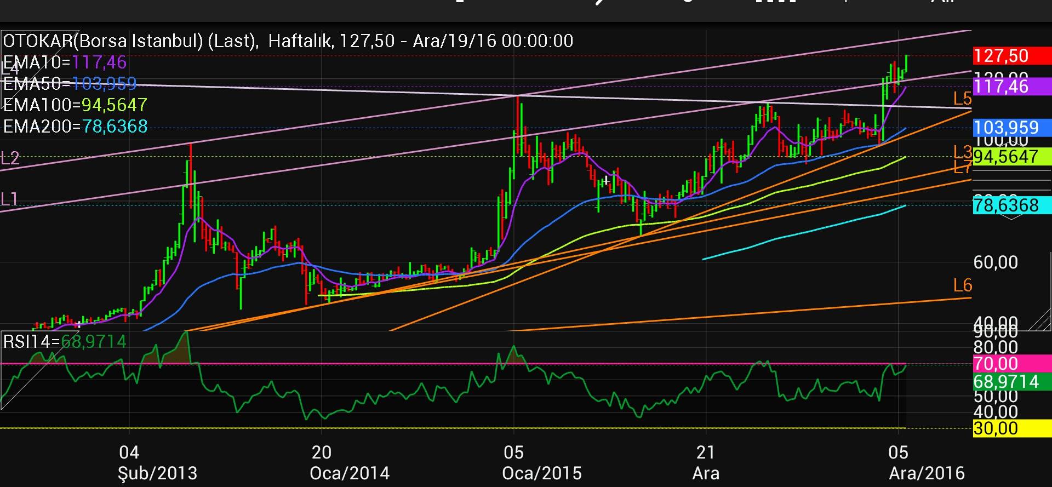Click the EMA10=117,46 indicator label
The height and width of the screenshot is (487, 1052).
65,62
